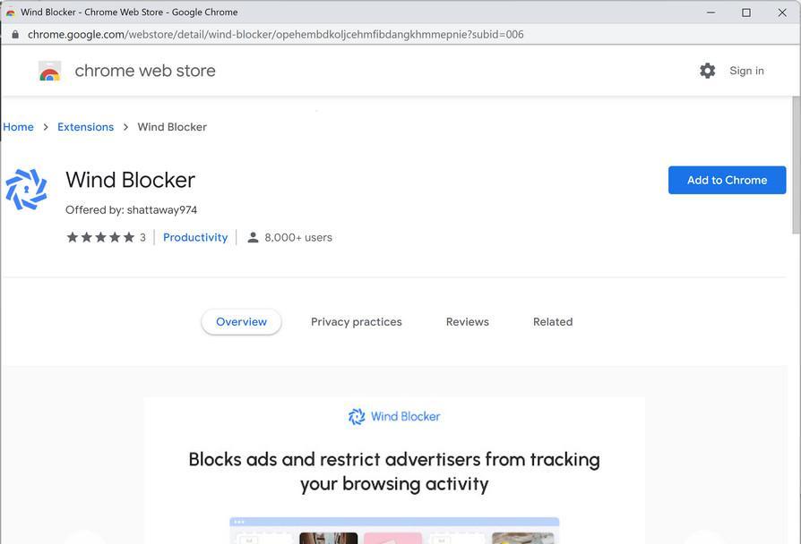The image size is (801, 544).
Task: Open the Privacy practices tab
Action: 357,322
